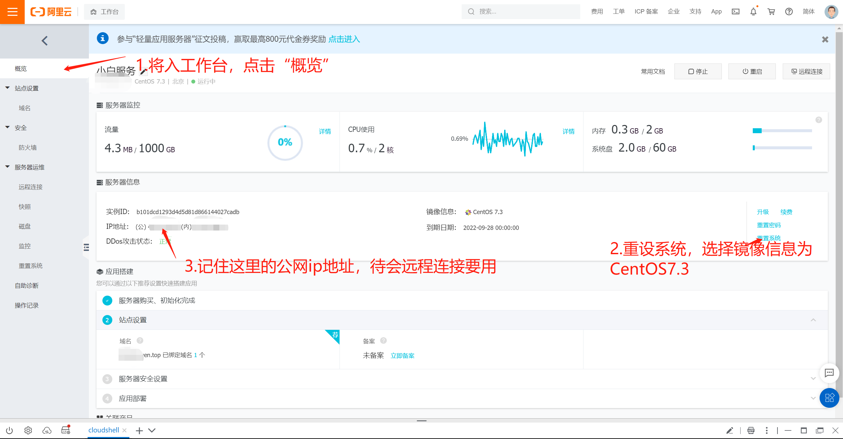Screen dimensions: 843x439
Task: Collapse the 安全 sidebar group
Action: click(8, 128)
